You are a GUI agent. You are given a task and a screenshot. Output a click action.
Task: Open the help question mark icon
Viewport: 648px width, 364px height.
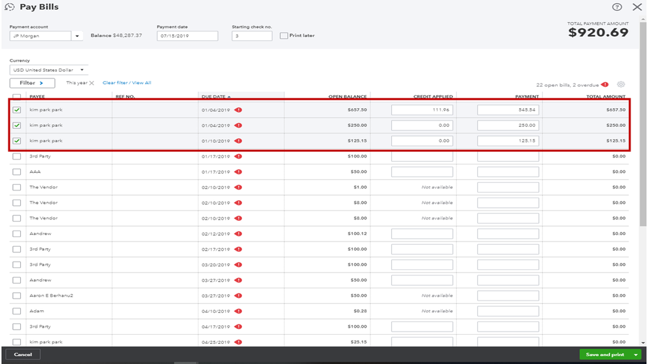pos(617,6)
